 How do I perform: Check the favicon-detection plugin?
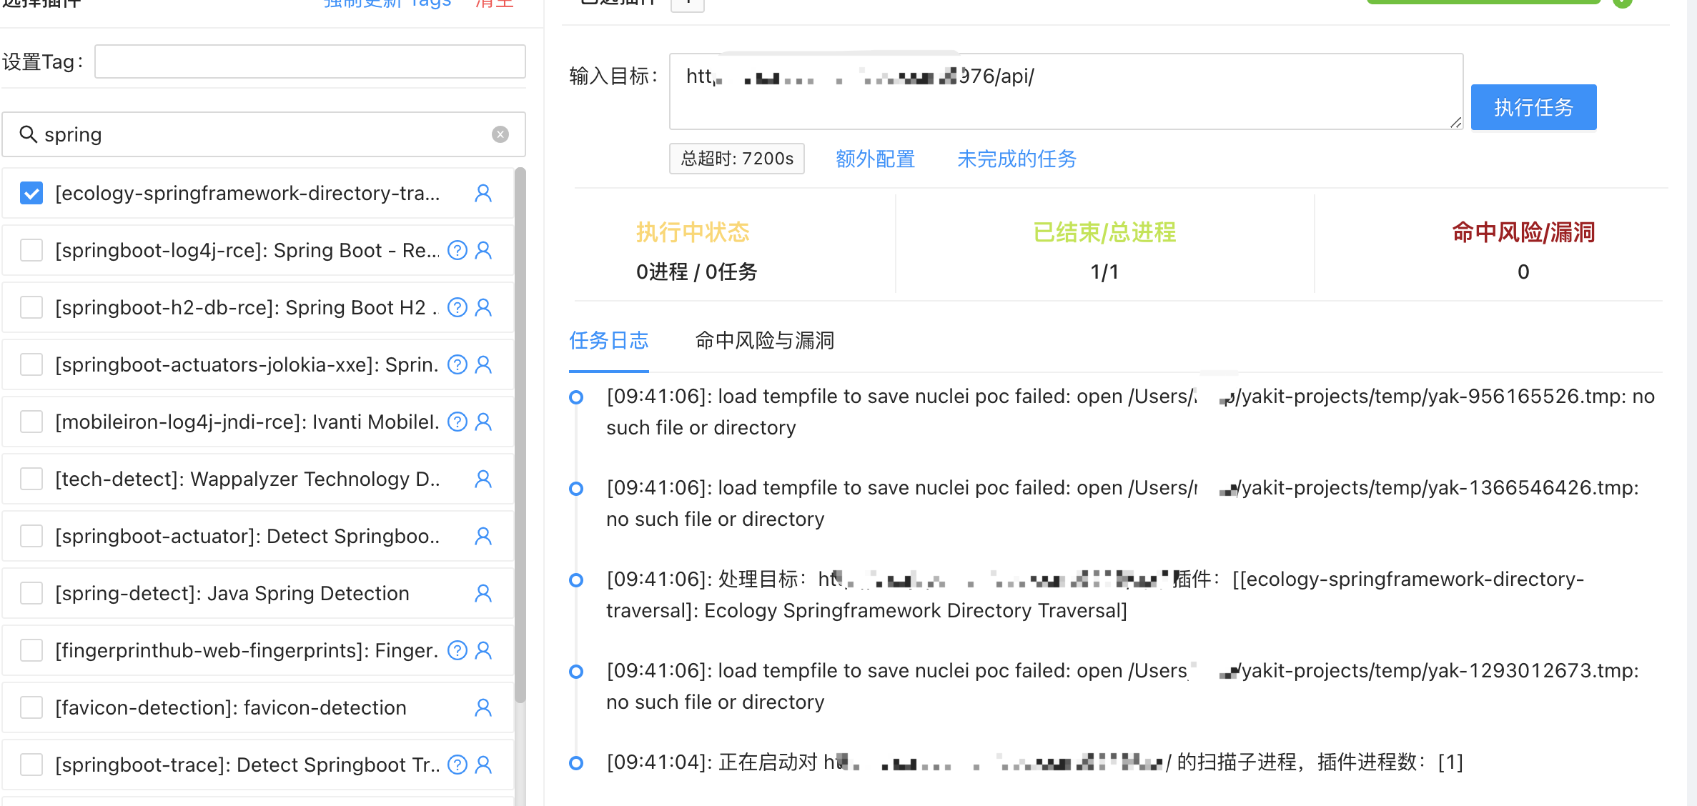[x=31, y=707]
